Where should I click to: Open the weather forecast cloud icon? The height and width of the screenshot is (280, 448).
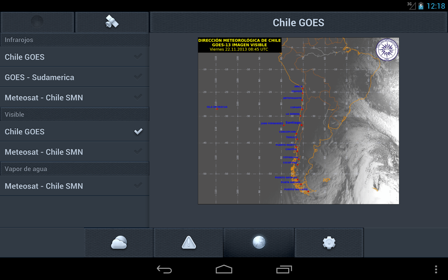(119, 243)
